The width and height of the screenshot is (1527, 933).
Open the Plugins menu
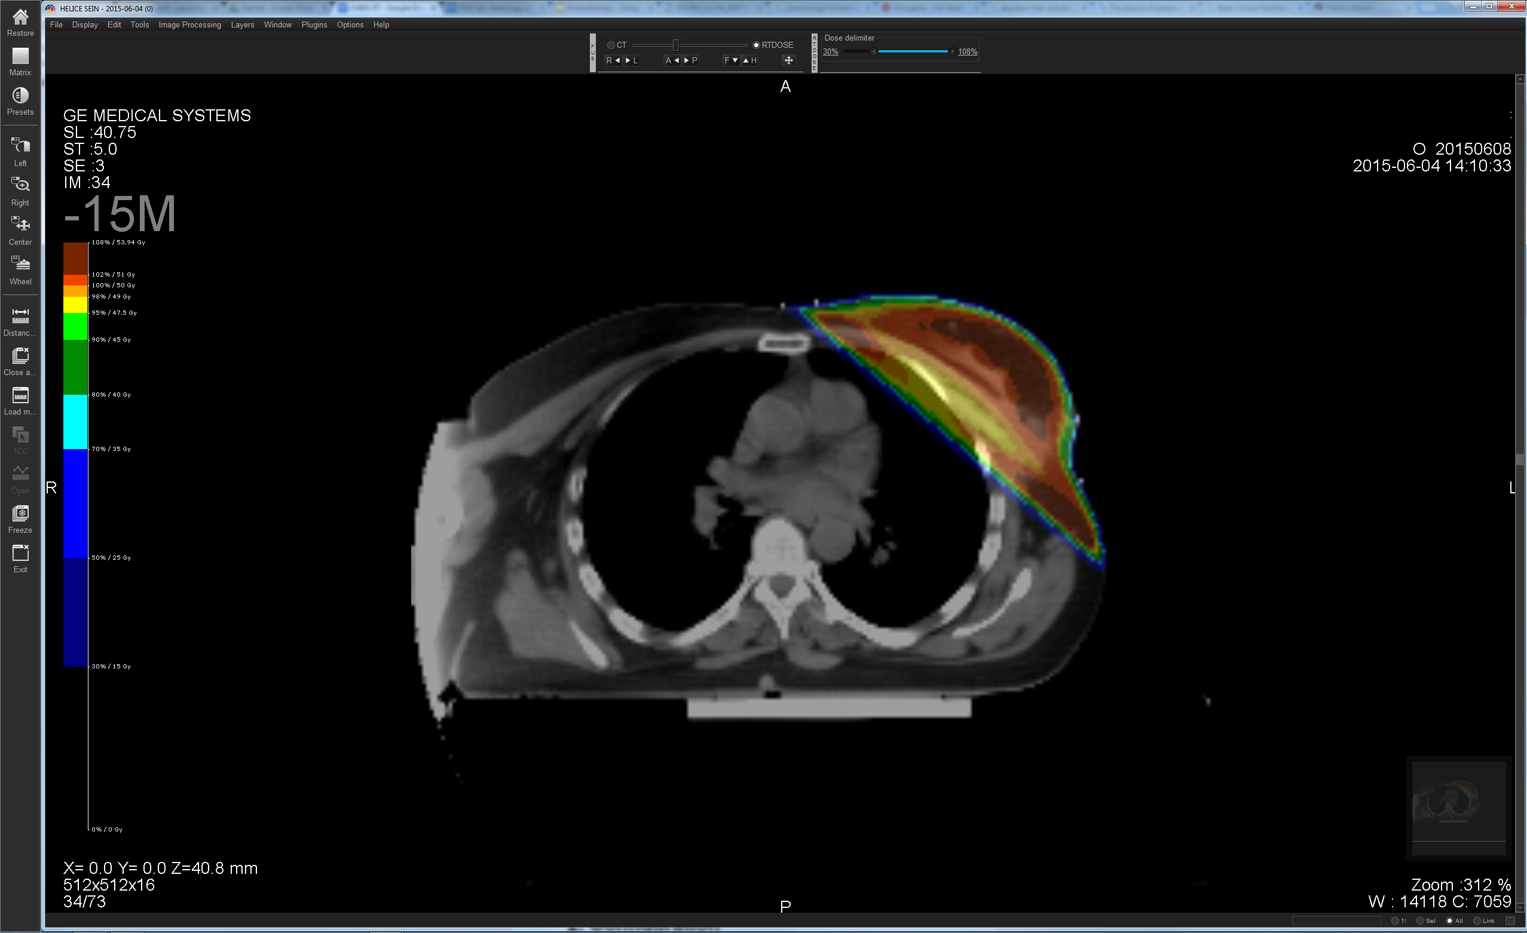314,24
